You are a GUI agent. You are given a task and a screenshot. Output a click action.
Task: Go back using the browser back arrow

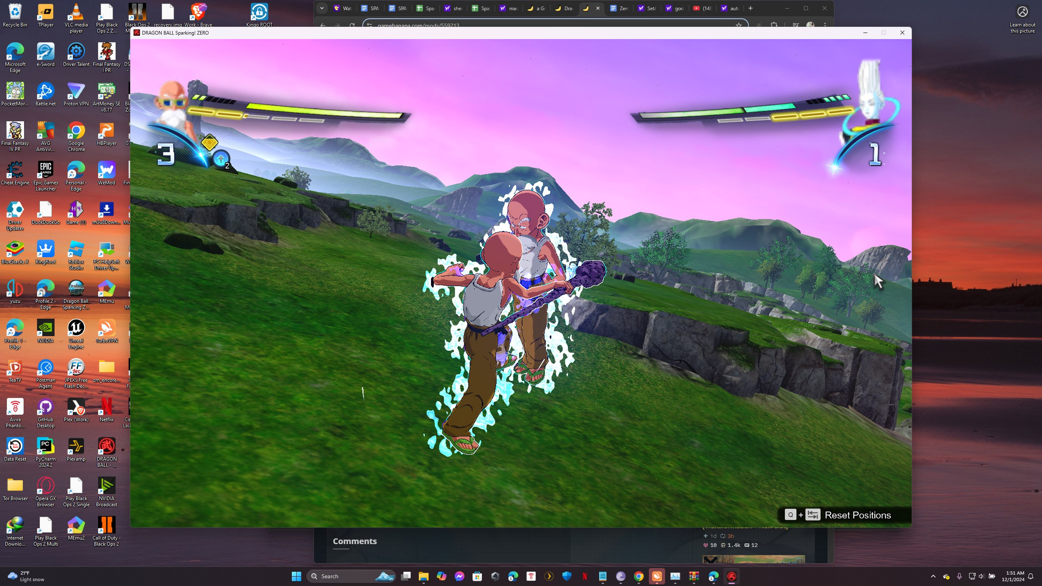322,25
